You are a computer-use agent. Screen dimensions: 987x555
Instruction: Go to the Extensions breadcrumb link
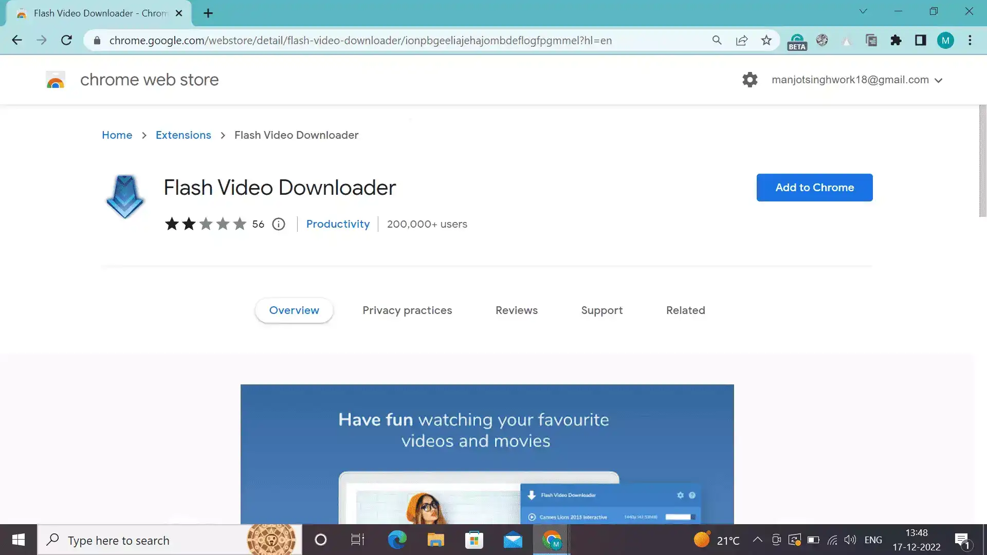point(184,135)
